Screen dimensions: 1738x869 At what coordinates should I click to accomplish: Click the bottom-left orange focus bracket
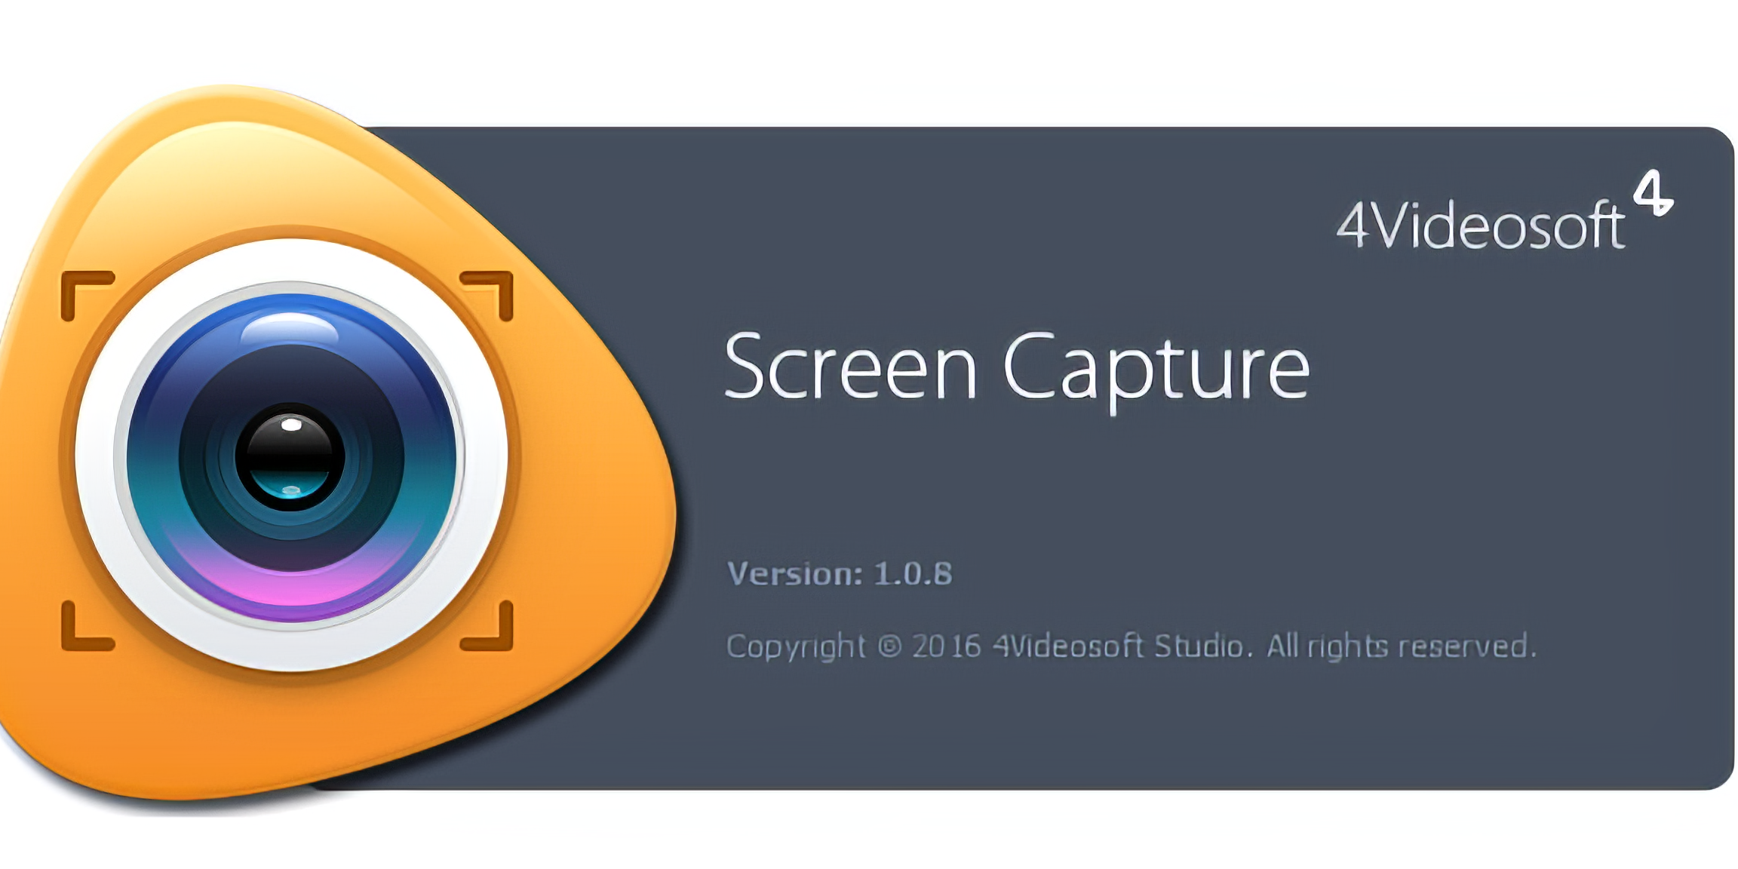coord(87,626)
